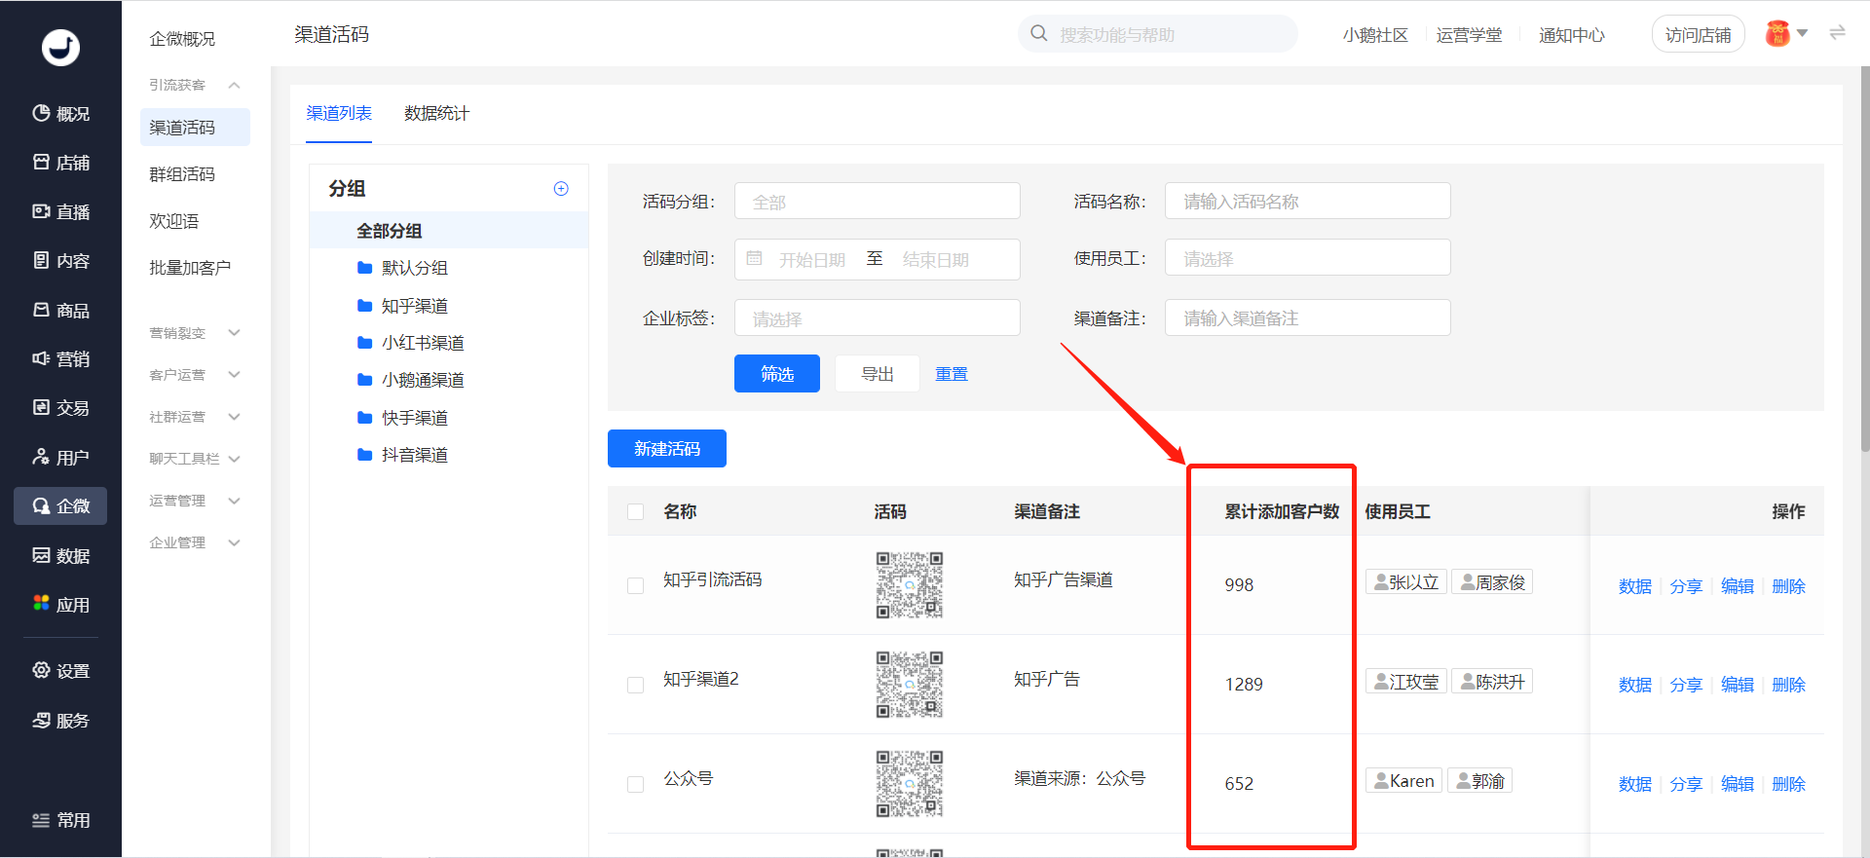Open the 营销 marketing sidebar section
Viewport: 1870px width, 858px height.
(60, 359)
